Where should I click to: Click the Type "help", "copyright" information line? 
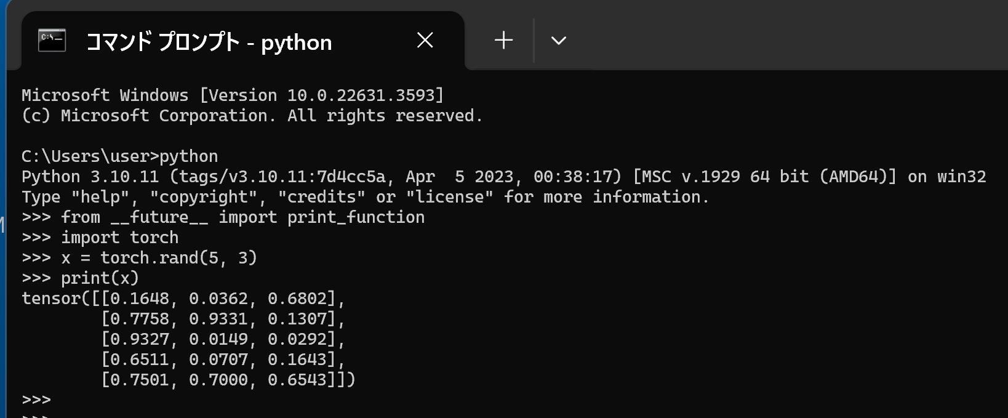[366, 197]
